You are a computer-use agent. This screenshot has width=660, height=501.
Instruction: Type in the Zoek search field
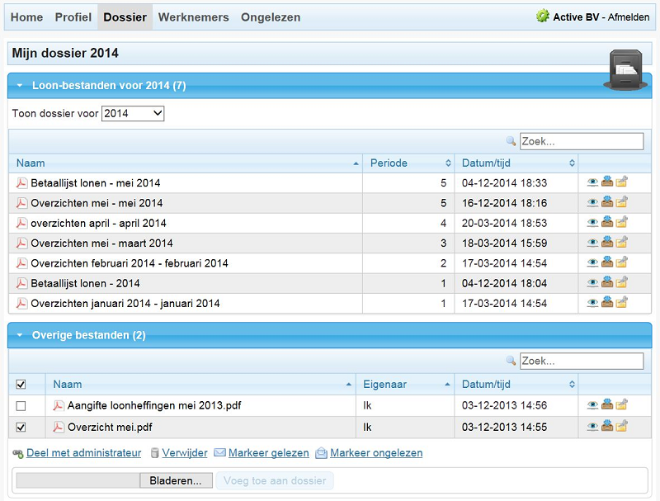[x=582, y=140]
